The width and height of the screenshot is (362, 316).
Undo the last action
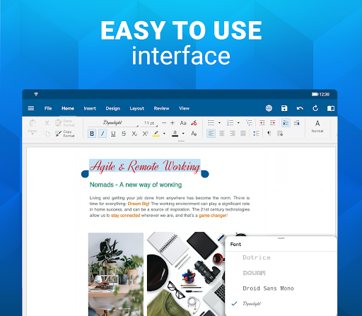click(x=300, y=108)
